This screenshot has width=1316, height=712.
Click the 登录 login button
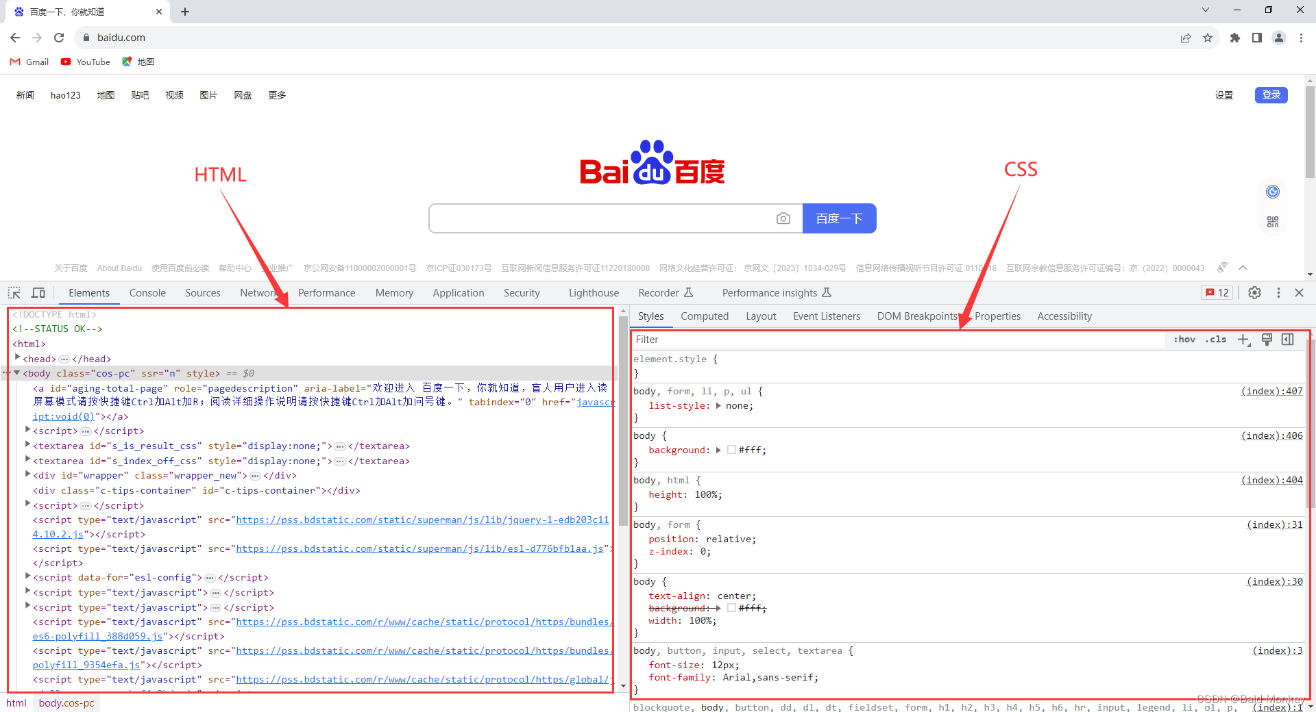[x=1271, y=95]
